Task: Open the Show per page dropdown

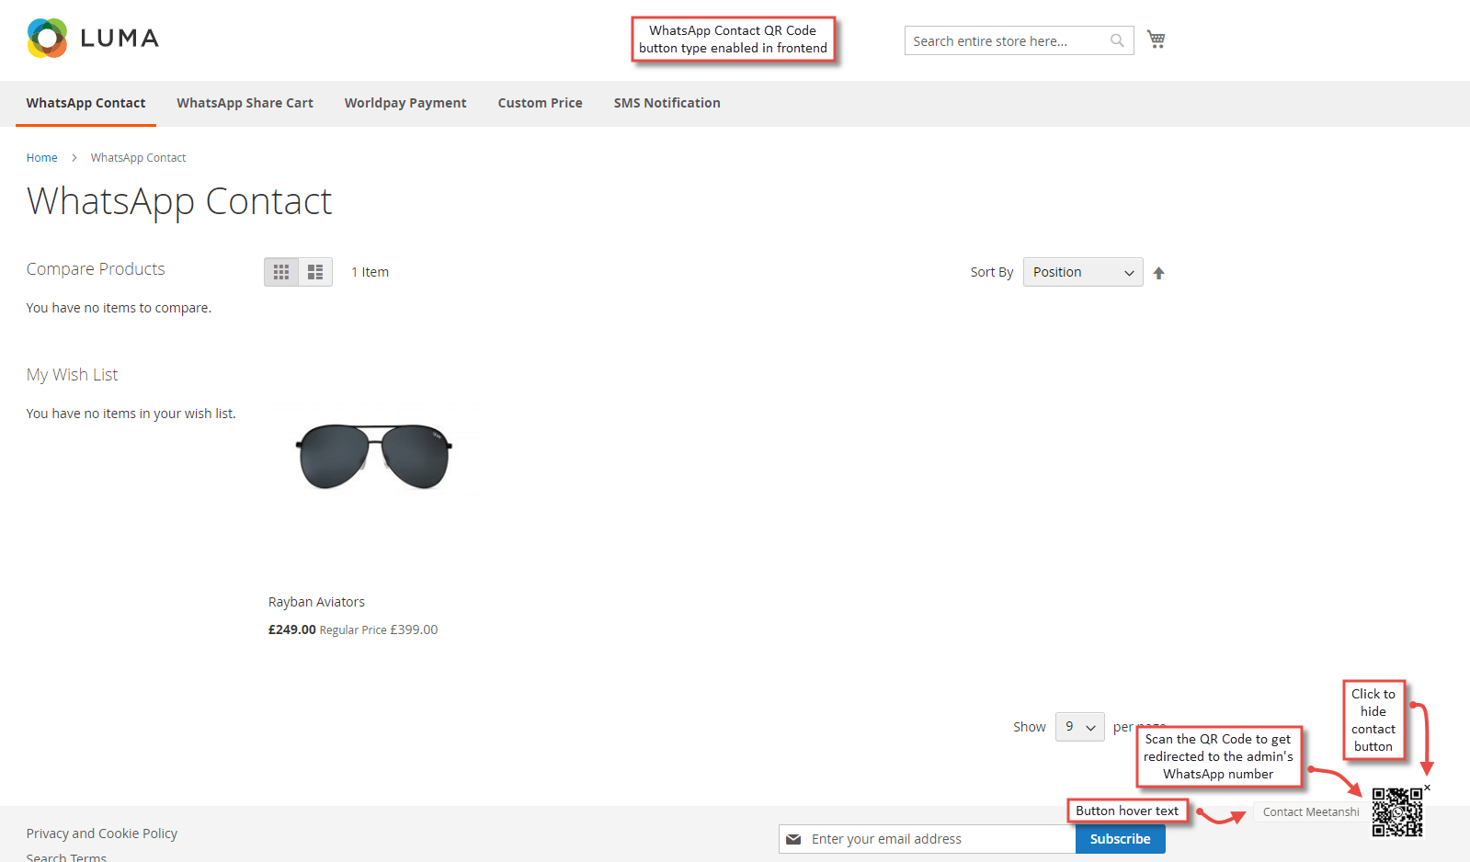Action: point(1080,727)
